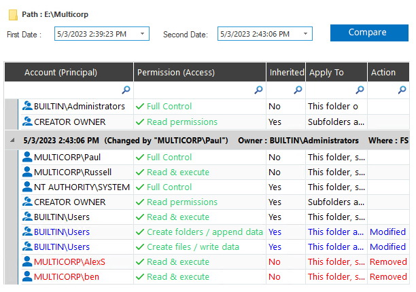Click Create files / write data permission

tap(193, 247)
